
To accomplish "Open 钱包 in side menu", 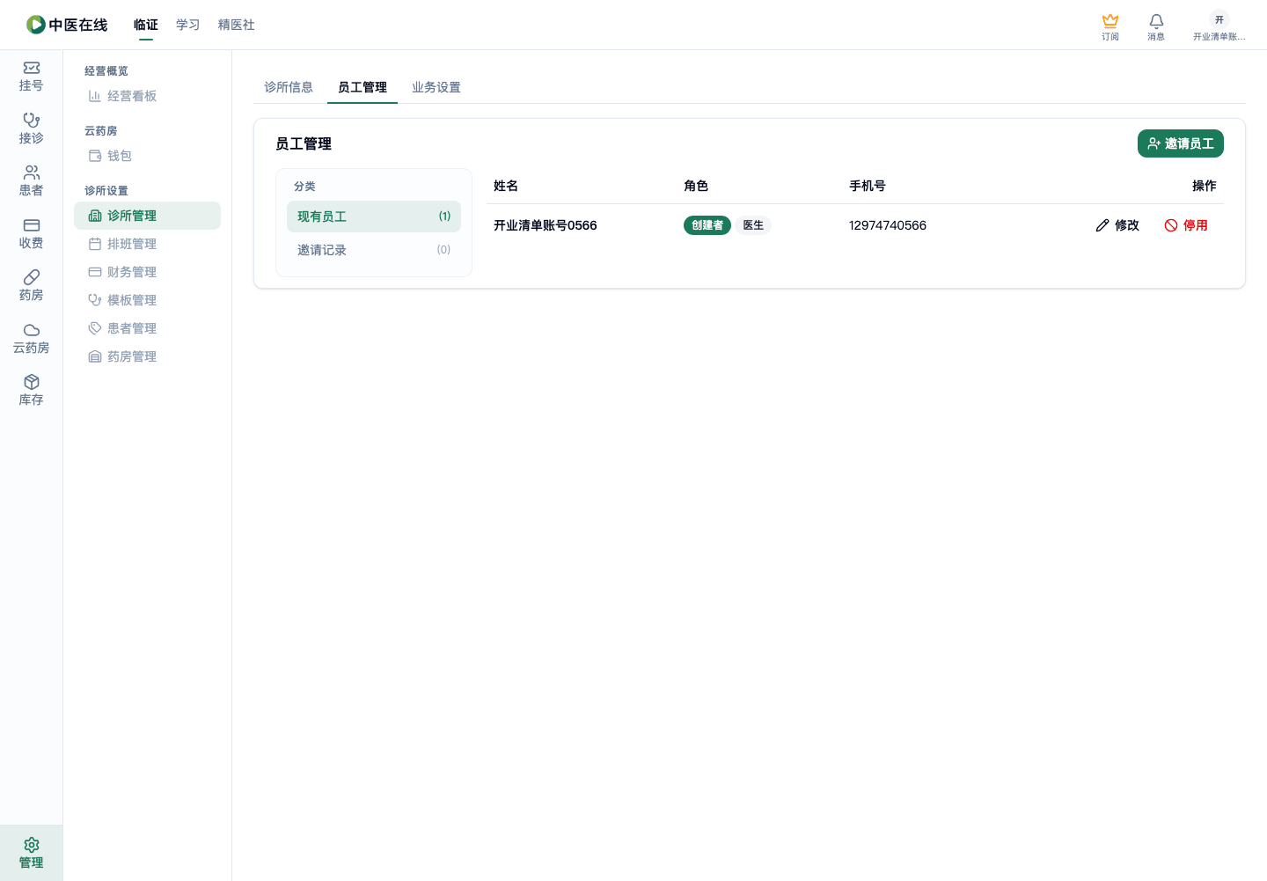I will pos(148,156).
